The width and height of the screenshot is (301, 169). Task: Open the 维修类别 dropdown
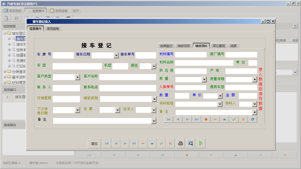pyautogui.click(x=154, y=99)
